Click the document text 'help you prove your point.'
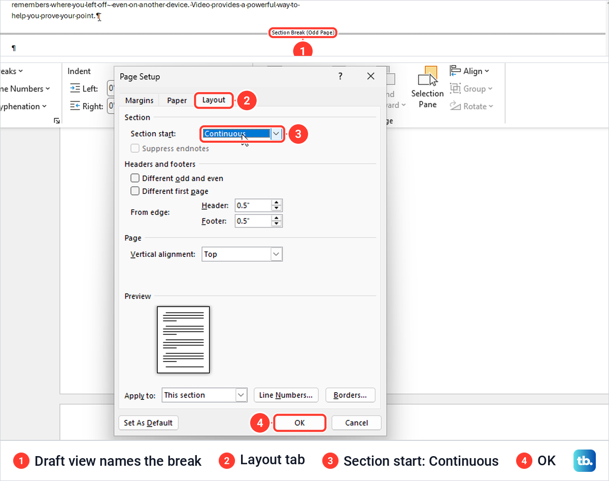Viewport: 609px width, 481px height. point(53,16)
